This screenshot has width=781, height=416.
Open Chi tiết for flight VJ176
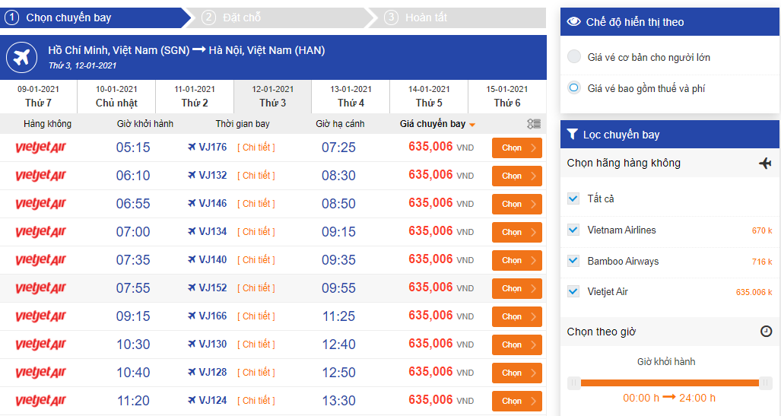click(256, 148)
